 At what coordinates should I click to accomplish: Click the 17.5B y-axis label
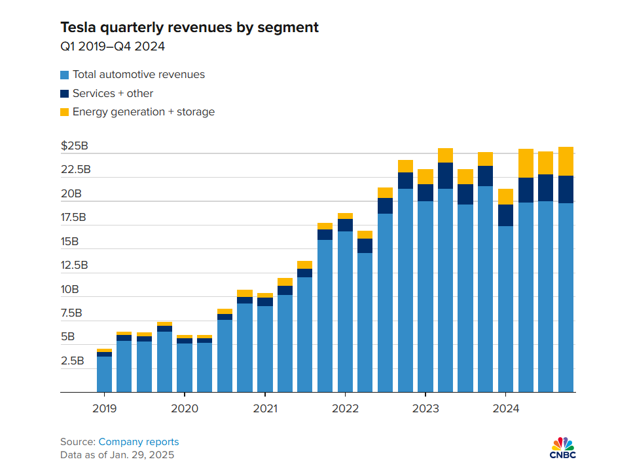tap(73, 218)
